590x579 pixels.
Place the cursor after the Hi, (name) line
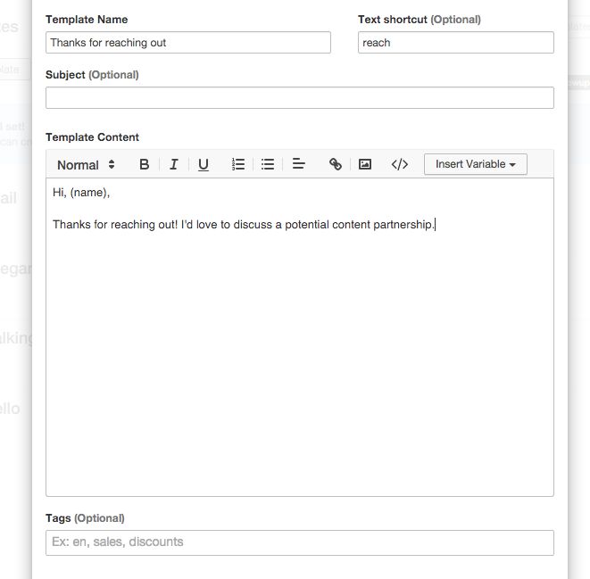(111, 193)
